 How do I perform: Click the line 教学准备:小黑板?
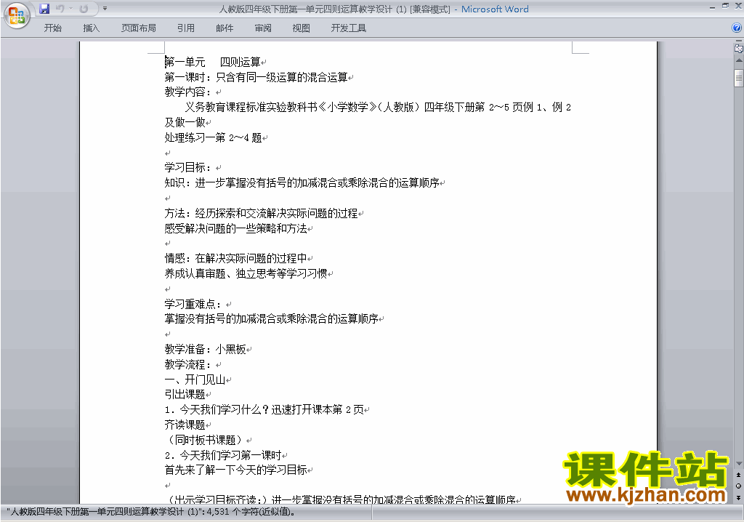[x=206, y=350]
